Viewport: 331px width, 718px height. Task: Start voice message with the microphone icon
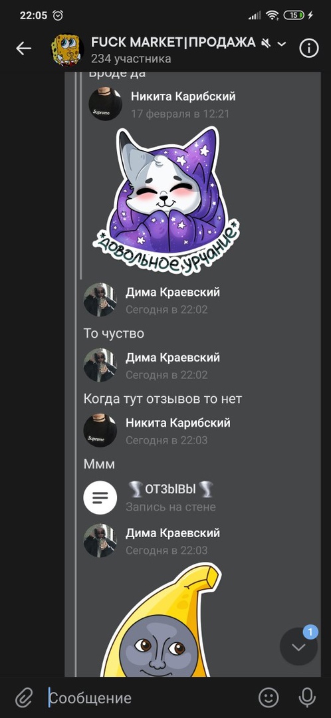[306, 697]
